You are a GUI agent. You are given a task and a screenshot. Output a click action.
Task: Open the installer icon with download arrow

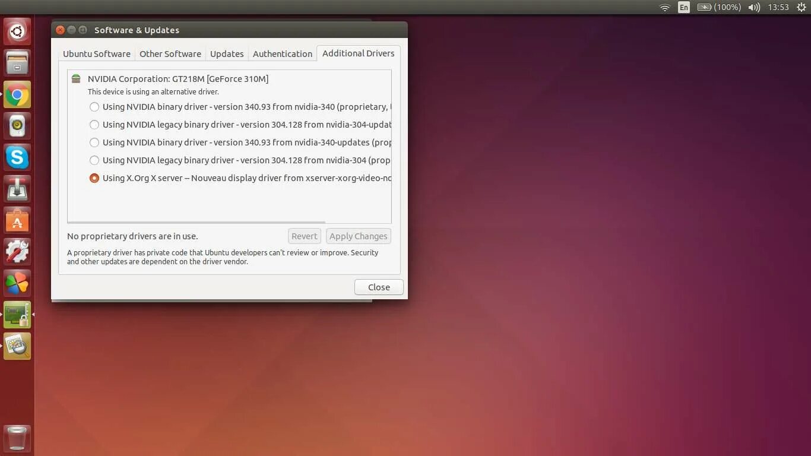(x=17, y=189)
